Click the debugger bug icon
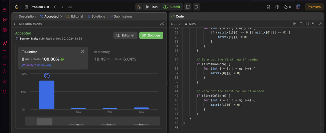326x133 pixels. pos(139,7)
